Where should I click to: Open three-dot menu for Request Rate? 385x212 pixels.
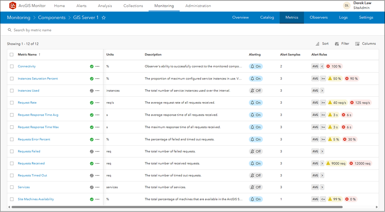click(x=98, y=103)
